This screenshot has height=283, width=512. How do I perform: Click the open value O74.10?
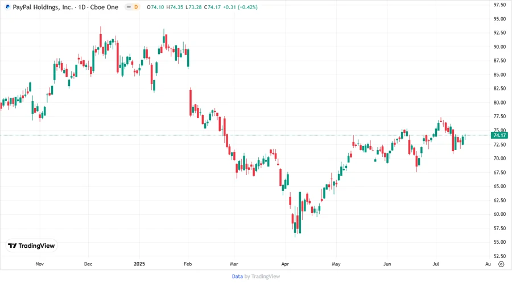point(155,7)
